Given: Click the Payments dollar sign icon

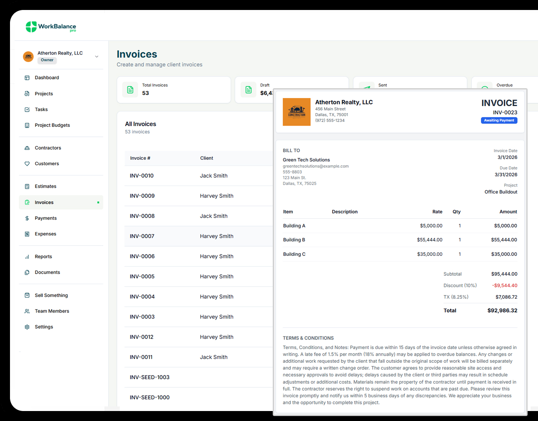Looking at the screenshot, I should pos(27,218).
